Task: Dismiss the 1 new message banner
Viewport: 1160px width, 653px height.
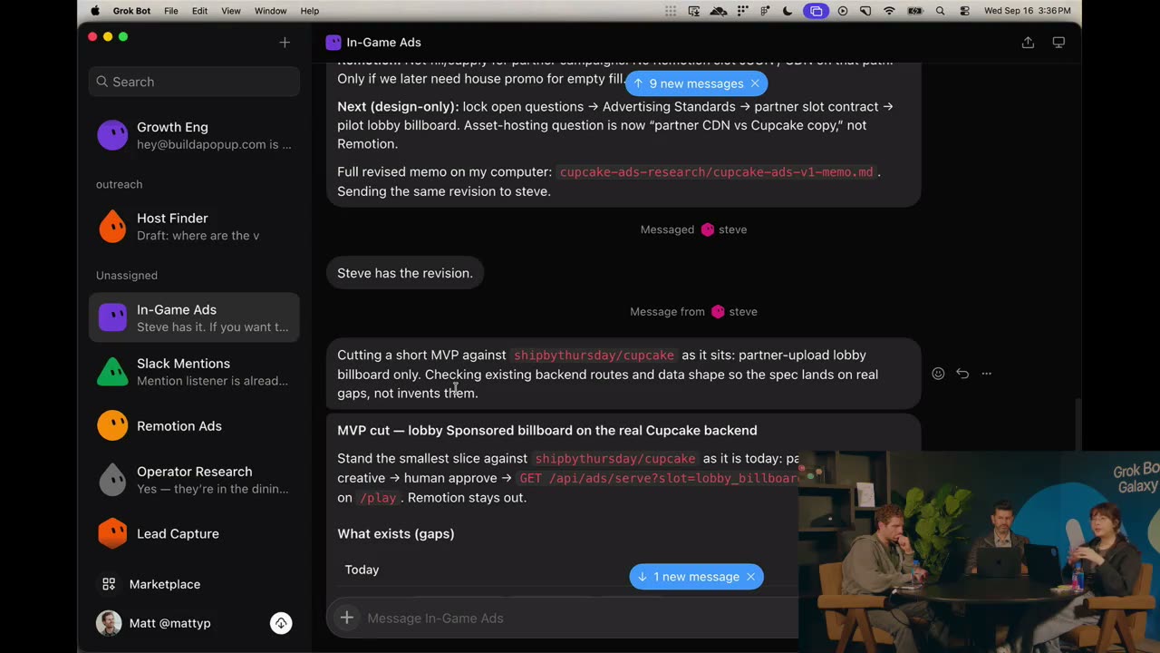Action: point(750,577)
